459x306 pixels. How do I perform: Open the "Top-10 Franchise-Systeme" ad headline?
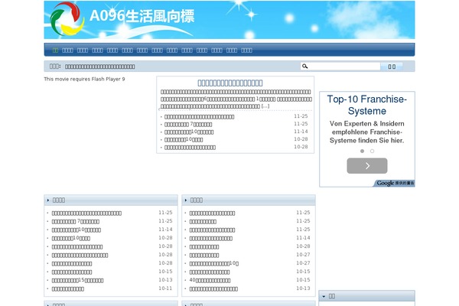366,104
